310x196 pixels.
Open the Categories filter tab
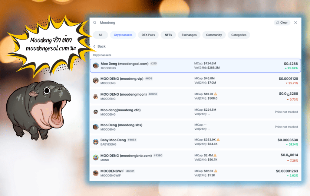point(239,35)
